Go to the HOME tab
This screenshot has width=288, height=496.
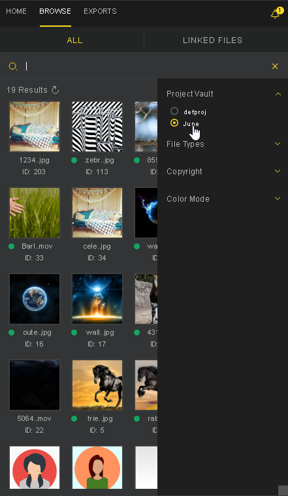point(16,11)
